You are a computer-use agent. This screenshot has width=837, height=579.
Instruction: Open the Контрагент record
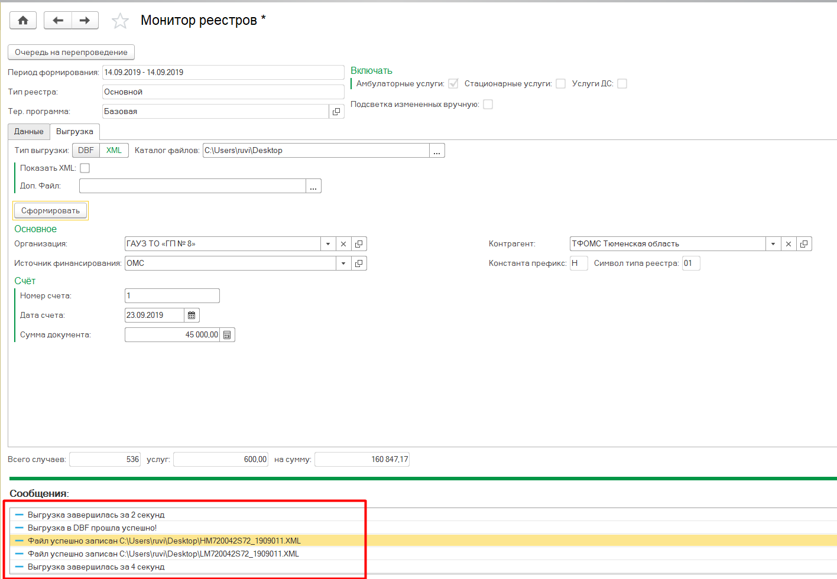click(x=804, y=244)
